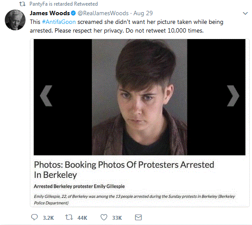This screenshot has height=225, width=252.
Task: Click the James Woods display name
Action: (x=50, y=13)
